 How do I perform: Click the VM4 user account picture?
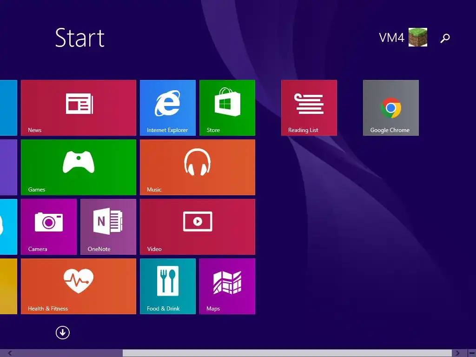418,37
